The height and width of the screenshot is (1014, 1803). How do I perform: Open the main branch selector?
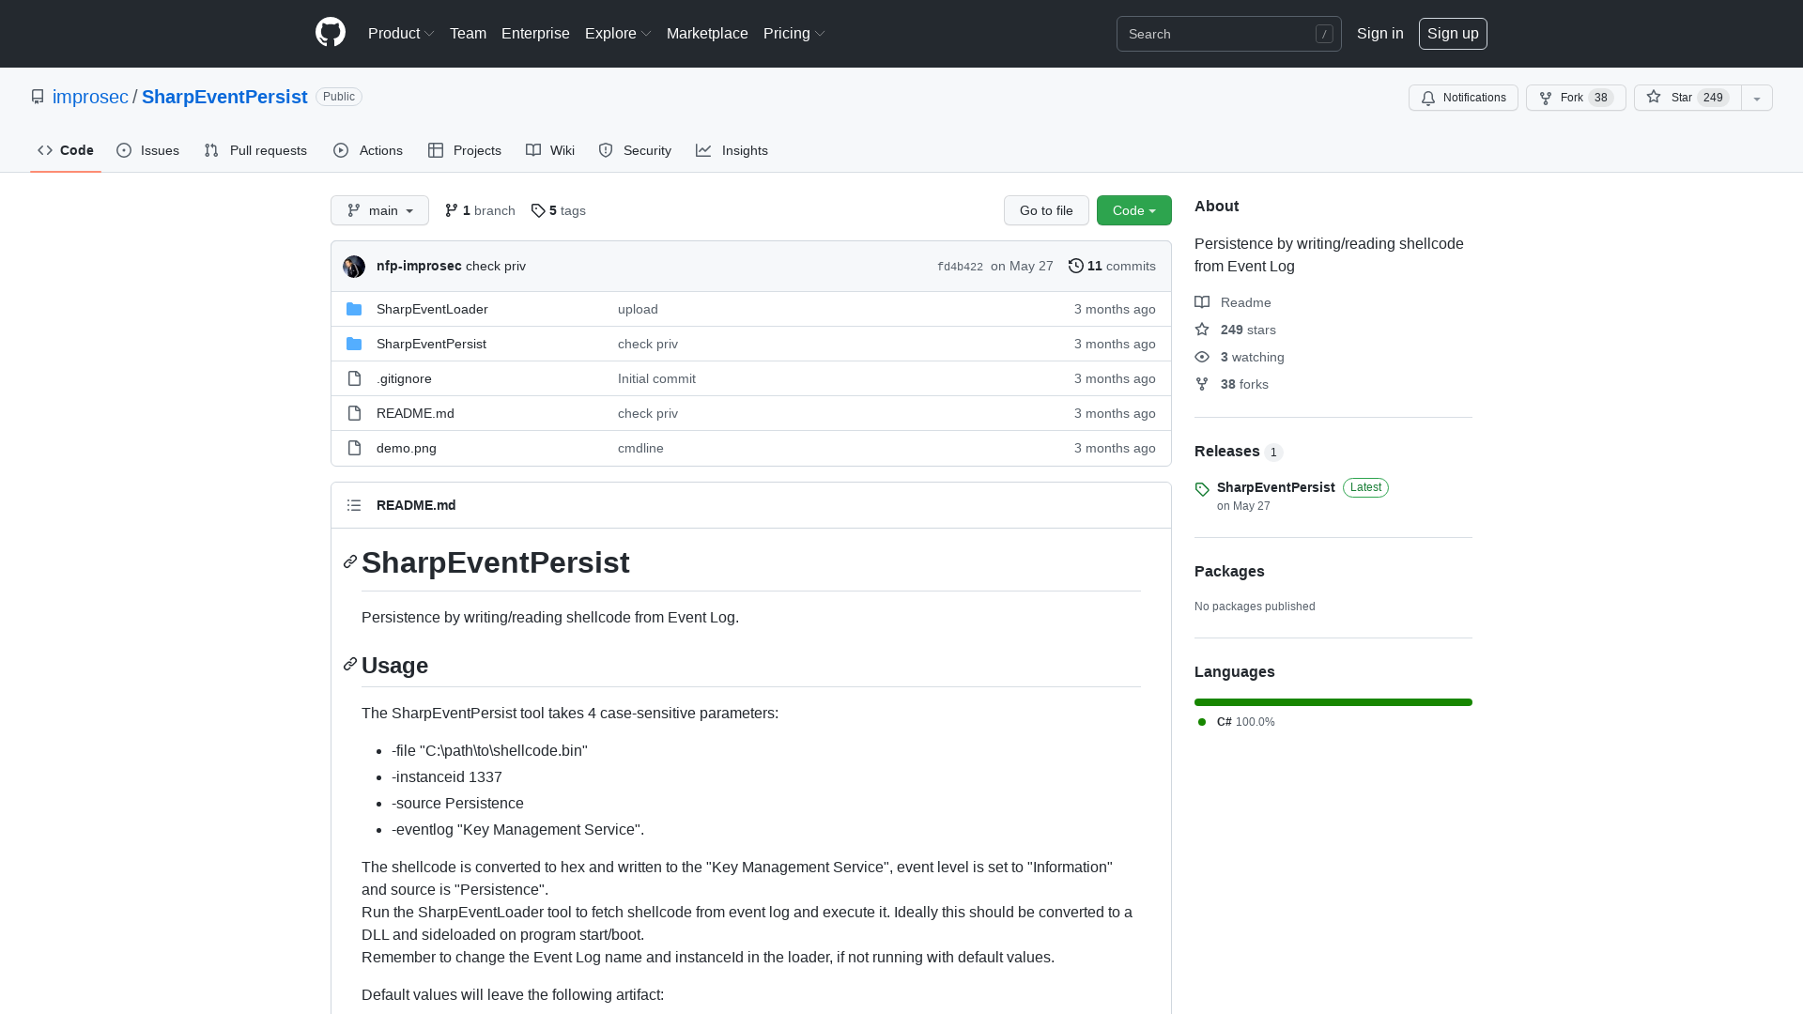pyautogui.click(x=379, y=210)
